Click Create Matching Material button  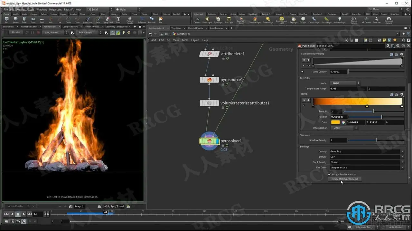[x=345, y=179]
